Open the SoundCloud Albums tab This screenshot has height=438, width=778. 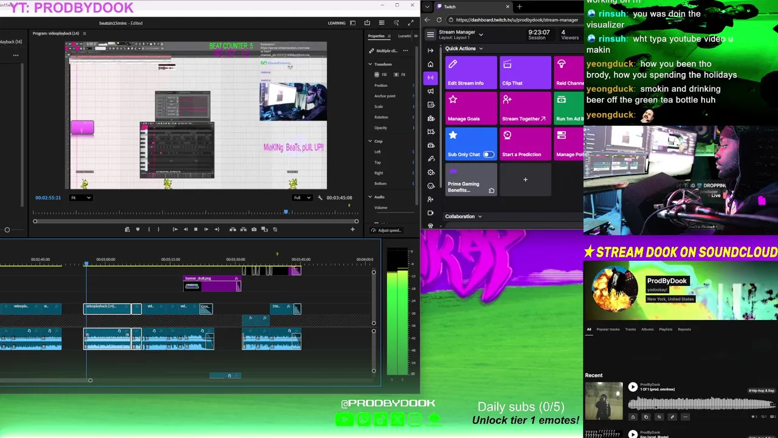pos(647,329)
